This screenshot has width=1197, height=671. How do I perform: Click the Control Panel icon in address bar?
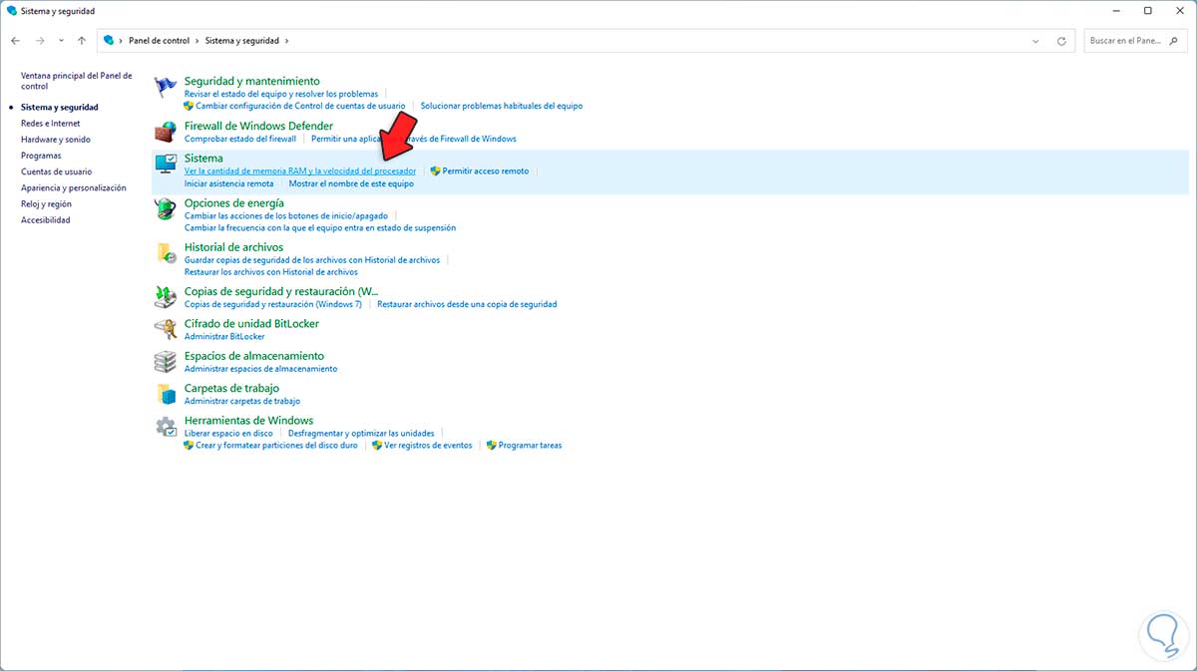(x=109, y=41)
